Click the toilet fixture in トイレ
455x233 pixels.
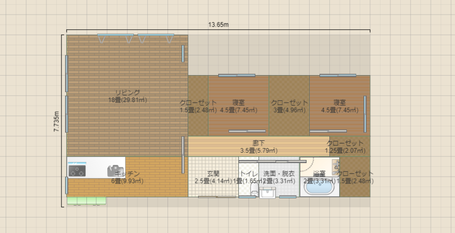click(254, 193)
